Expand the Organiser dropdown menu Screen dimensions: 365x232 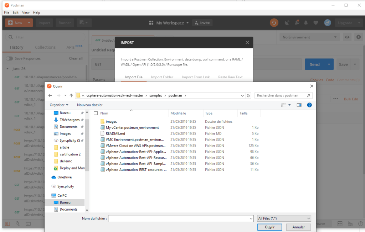pos(59,105)
